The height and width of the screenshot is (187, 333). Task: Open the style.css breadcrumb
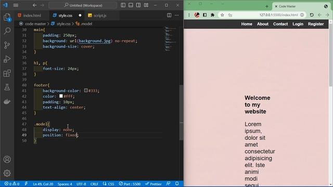63,24
